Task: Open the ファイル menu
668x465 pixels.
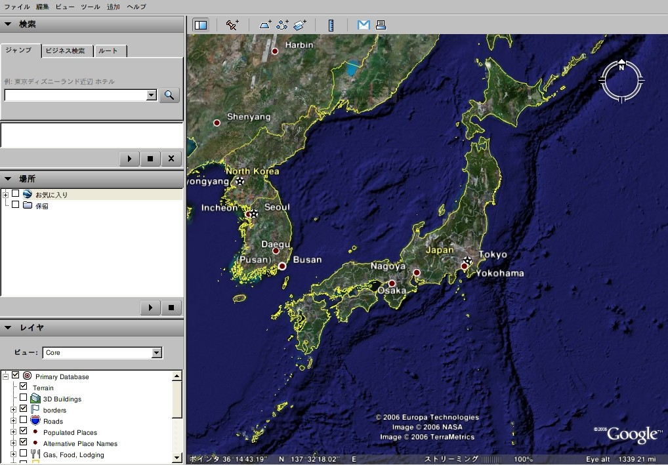Action: 17,7
